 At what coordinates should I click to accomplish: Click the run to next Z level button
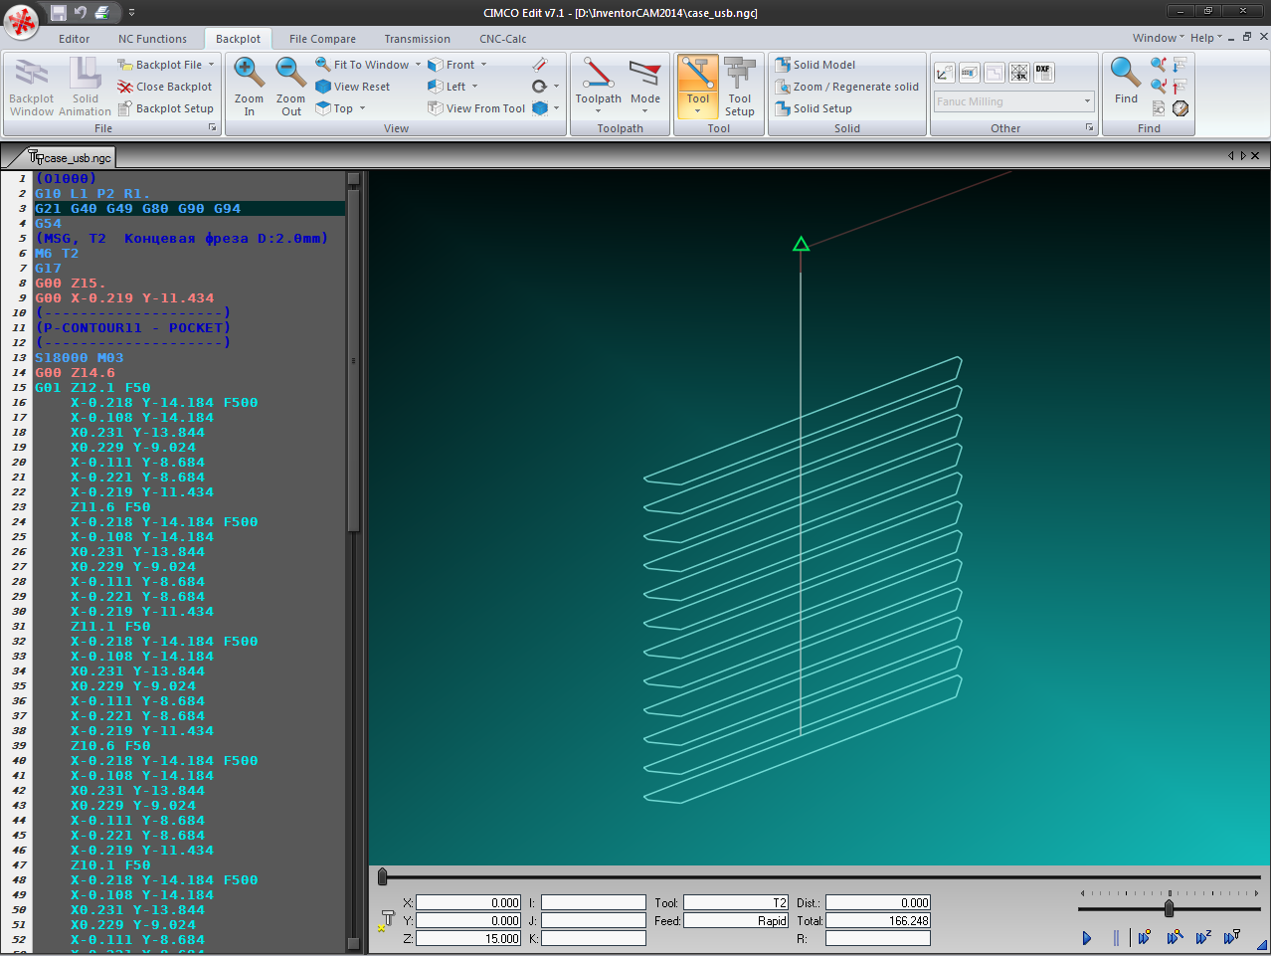coord(1204,937)
